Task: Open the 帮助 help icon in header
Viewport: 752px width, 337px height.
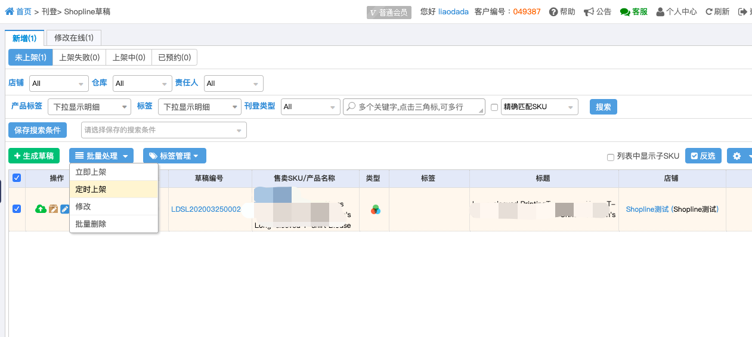Action: coord(553,12)
